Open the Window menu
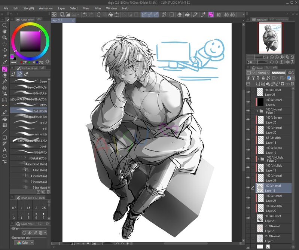Screen dimensions: 299x250 point(112,8)
